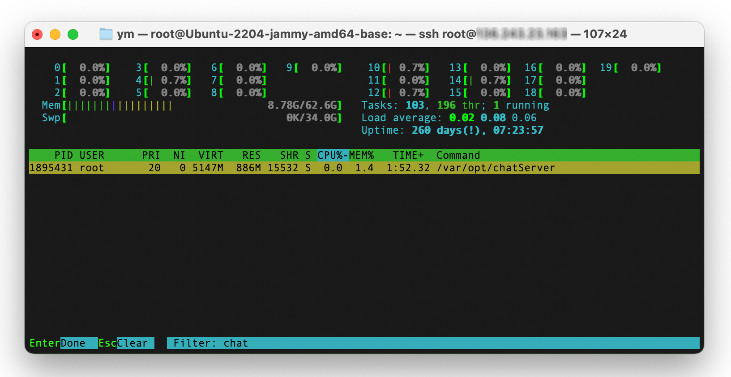Click the Command column header
731x377 pixels.
click(x=458, y=155)
